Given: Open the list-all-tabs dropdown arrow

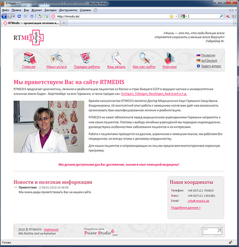Looking at the screenshot, I should point(235,23).
